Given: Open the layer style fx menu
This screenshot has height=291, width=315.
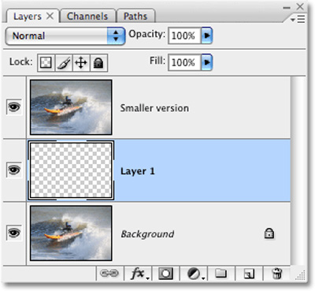Looking at the screenshot, I should [x=139, y=274].
